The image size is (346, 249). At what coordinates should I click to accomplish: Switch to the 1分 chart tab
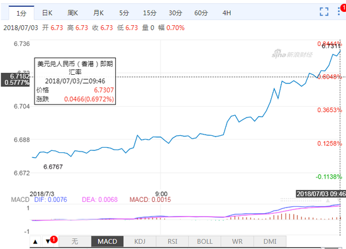click(x=21, y=13)
